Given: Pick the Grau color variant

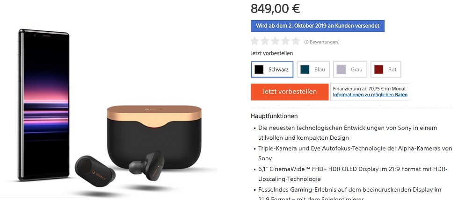Looking at the screenshot, I should tap(350, 70).
